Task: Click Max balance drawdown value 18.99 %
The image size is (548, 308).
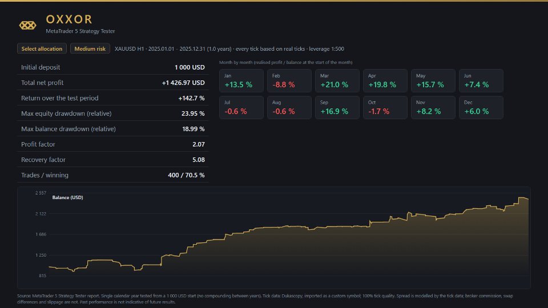Action: 194,129
